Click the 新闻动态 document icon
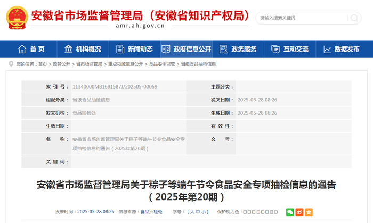 [120, 49]
